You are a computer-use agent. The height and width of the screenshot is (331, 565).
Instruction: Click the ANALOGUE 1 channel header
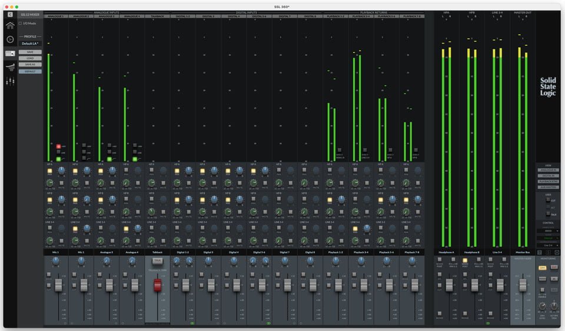click(55, 16)
